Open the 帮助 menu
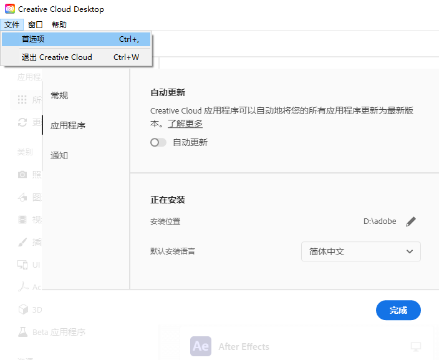Screen dimensions: 439x360 click(59, 25)
